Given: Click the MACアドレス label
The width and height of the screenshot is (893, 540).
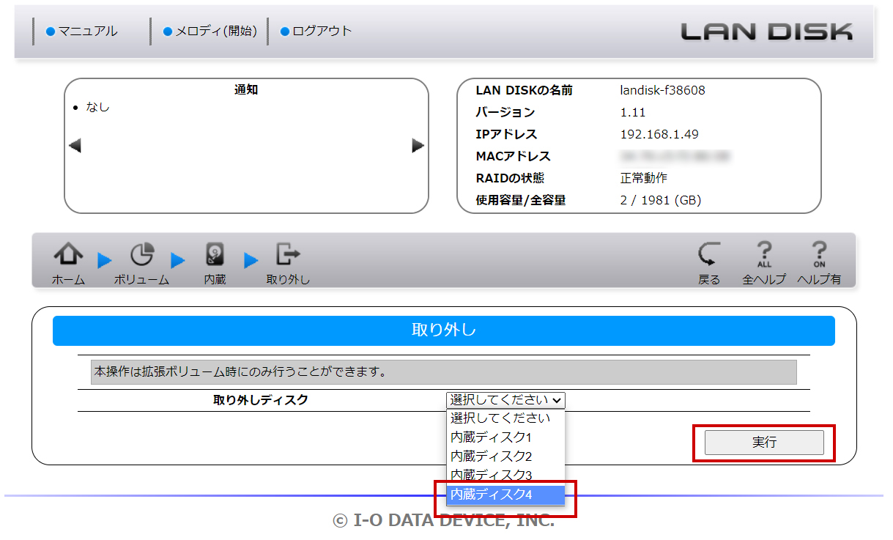Looking at the screenshot, I should (513, 157).
